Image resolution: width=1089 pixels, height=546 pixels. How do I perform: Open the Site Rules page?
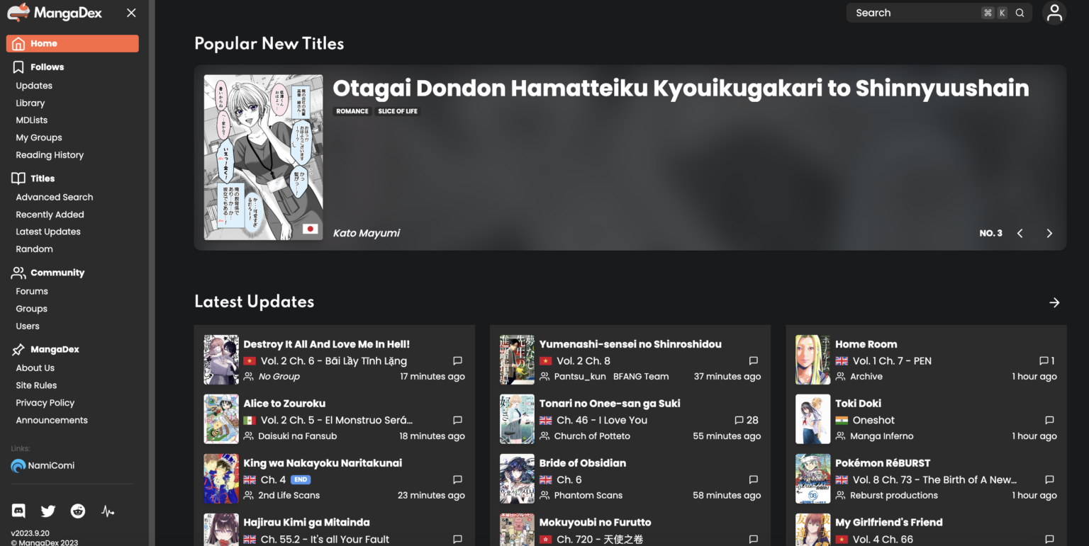click(x=36, y=385)
